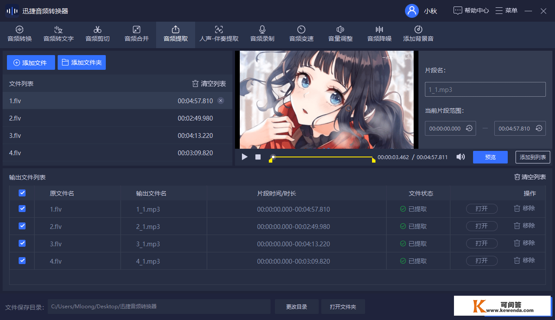Open the 音频转换 audio conversion tool
This screenshot has width=555, height=320.
(20, 34)
